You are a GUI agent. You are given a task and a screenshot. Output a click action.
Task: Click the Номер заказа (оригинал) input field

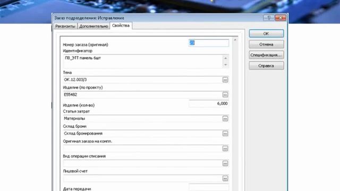pyautogui.click(x=209, y=43)
